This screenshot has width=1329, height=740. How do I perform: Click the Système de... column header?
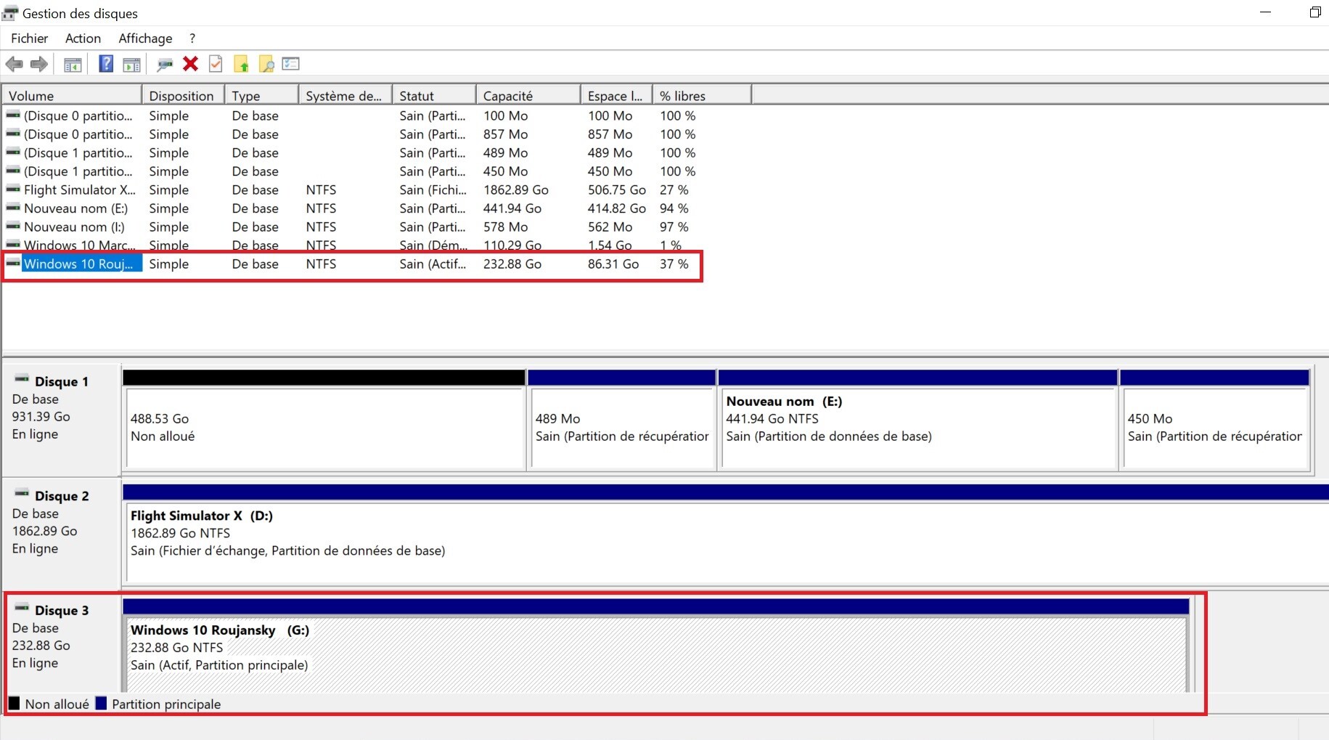pos(345,95)
